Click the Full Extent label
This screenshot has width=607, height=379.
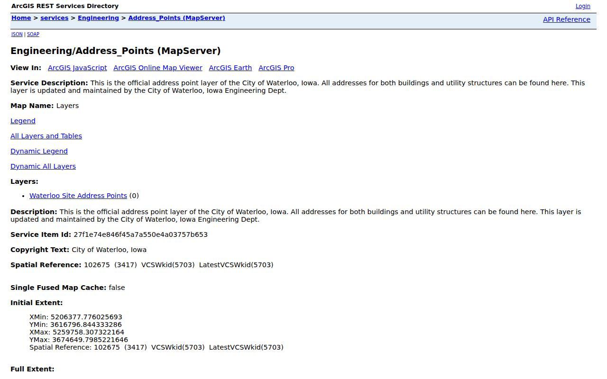click(x=32, y=369)
